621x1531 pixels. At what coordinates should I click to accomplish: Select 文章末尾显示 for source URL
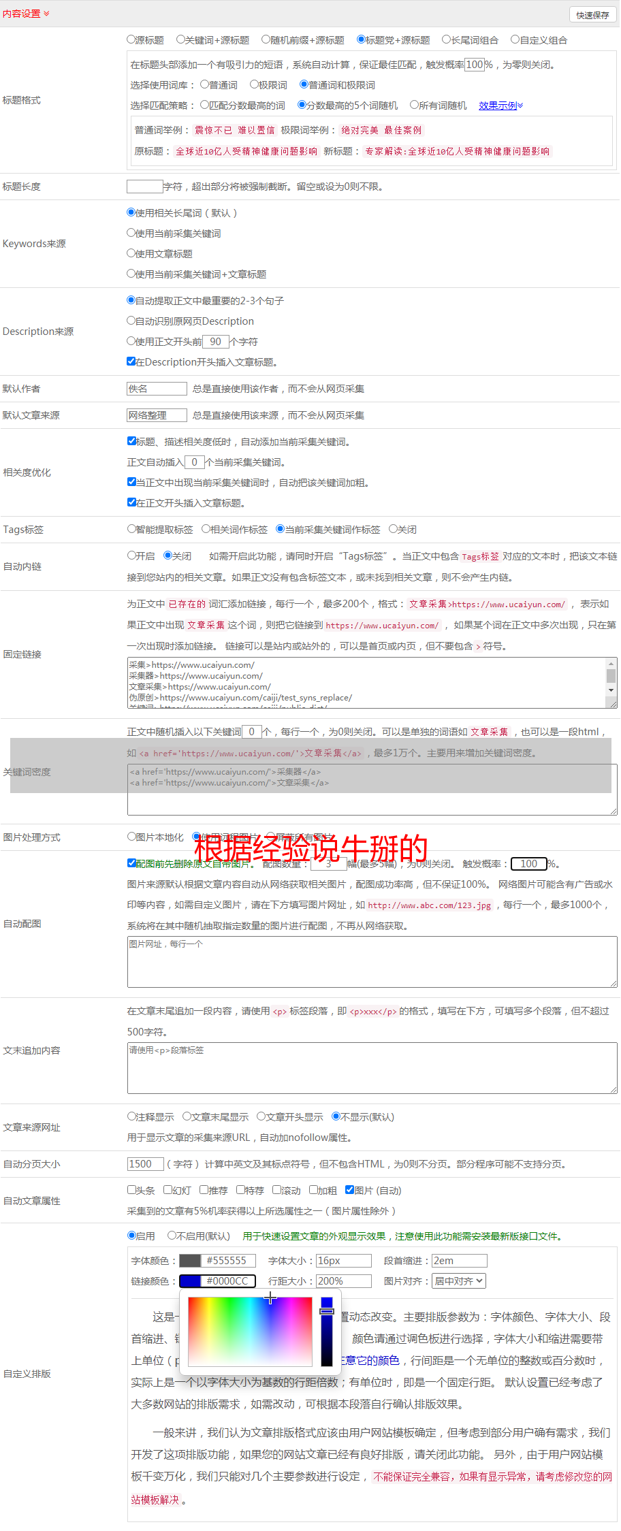coord(187,1116)
